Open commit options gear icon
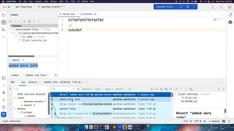The image size is (234, 131). (x=56, y=75)
